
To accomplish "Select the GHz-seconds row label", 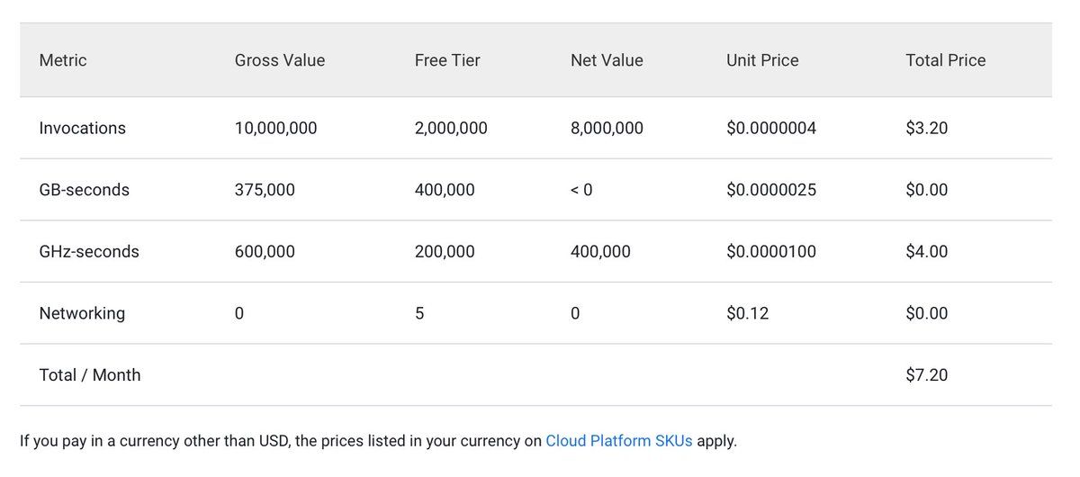I will pos(89,252).
